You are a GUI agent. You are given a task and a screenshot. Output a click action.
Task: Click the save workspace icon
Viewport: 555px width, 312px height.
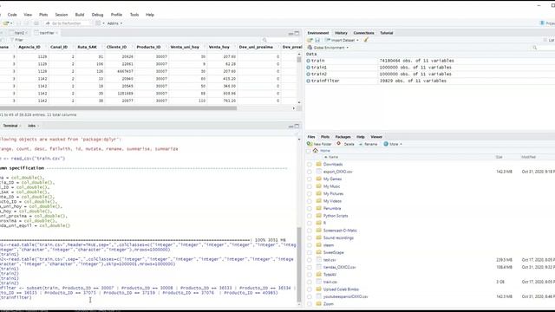[317, 41]
